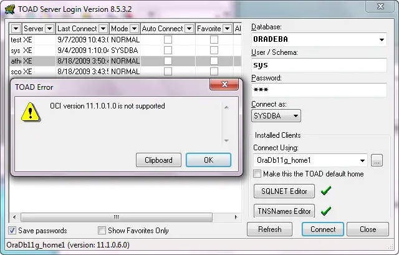
Task: Mark the sys XE row as Favorite
Action: (214, 50)
